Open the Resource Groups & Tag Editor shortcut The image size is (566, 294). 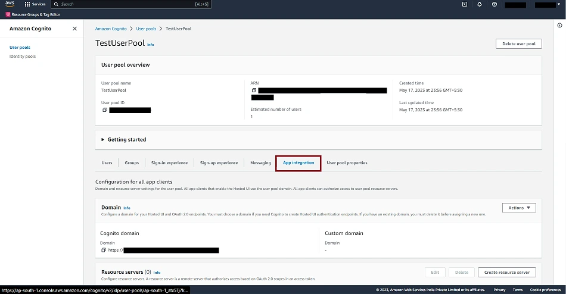pos(33,14)
